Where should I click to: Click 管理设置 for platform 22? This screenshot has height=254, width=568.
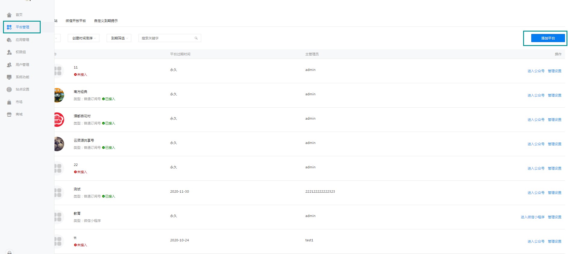pyautogui.click(x=554, y=168)
